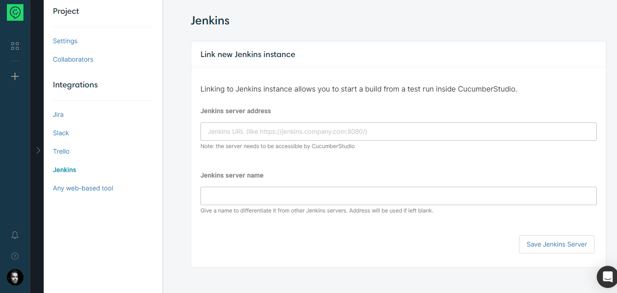Image resolution: width=617 pixels, height=293 pixels.
Task: Open the help question mark icon
Action: point(15,256)
